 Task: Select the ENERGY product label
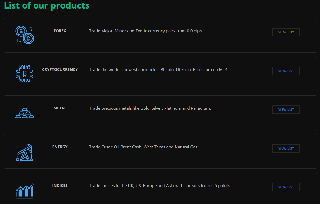(x=60, y=147)
